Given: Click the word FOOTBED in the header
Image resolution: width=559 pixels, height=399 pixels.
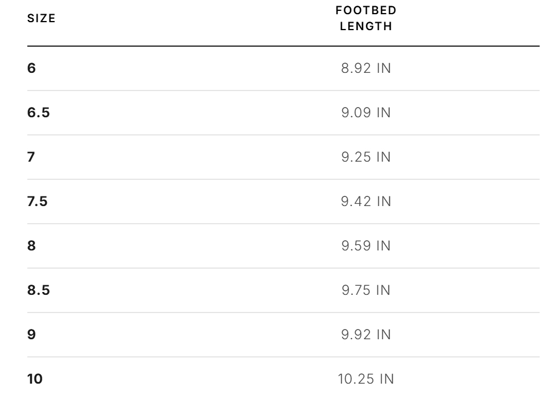Looking at the screenshot, I should click(x=366, y=10).
